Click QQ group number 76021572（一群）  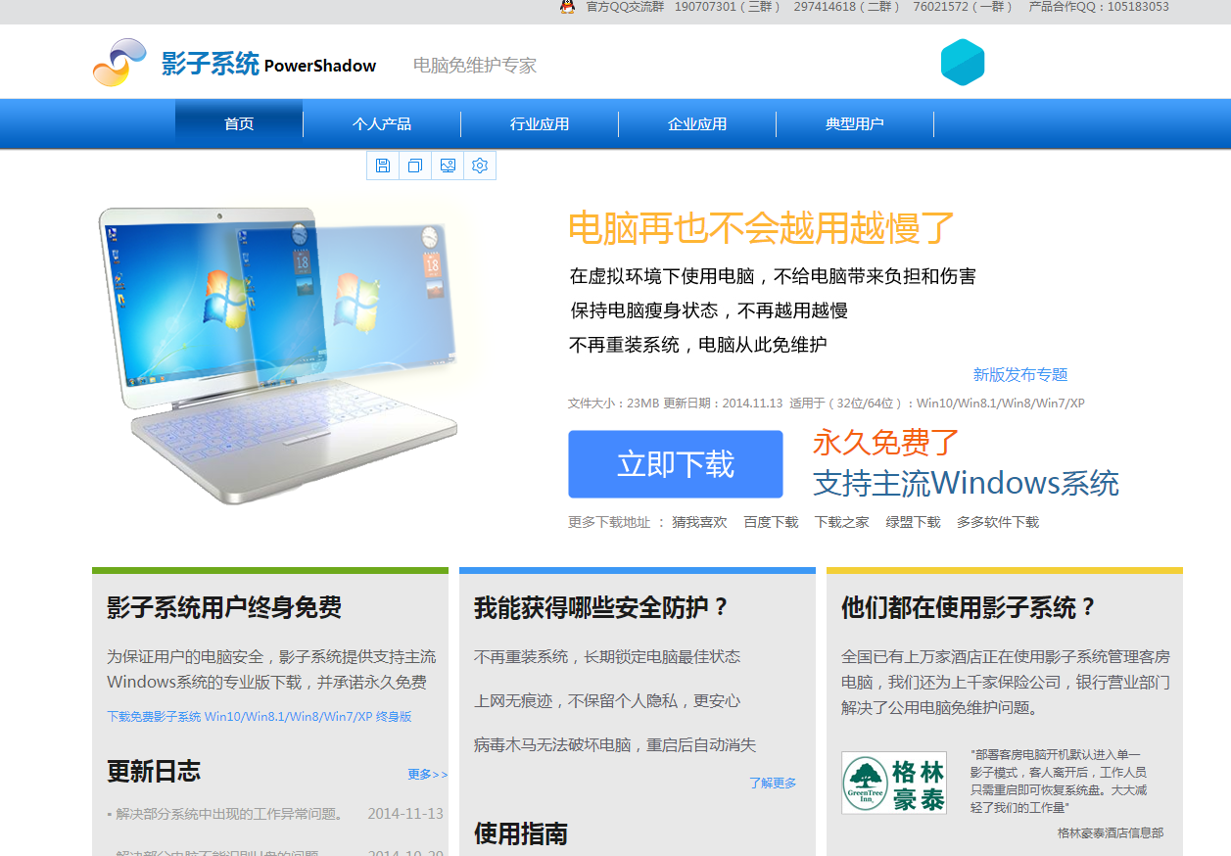963,7
